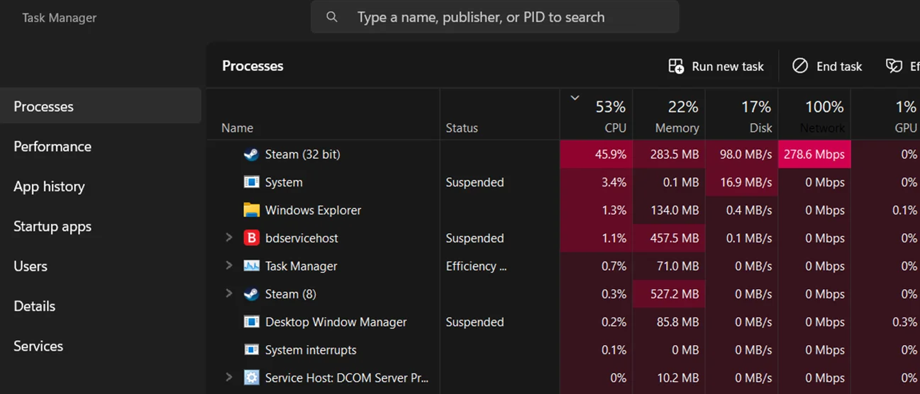Expand the Steam (8) process group
Image resolution: width=920 pixels, height=394 pixels.
(x=228, y=293)
